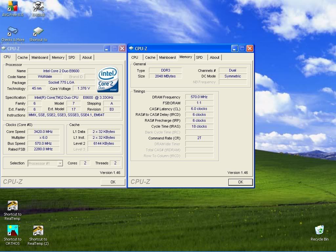Click OK in left CPU-Z window
Screen dimensions: 336x252
click(x=113, y=182)
